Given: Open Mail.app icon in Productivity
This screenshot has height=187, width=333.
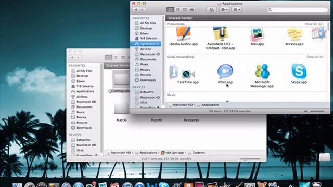Looking at the screenshot, I should click(257, 34).
